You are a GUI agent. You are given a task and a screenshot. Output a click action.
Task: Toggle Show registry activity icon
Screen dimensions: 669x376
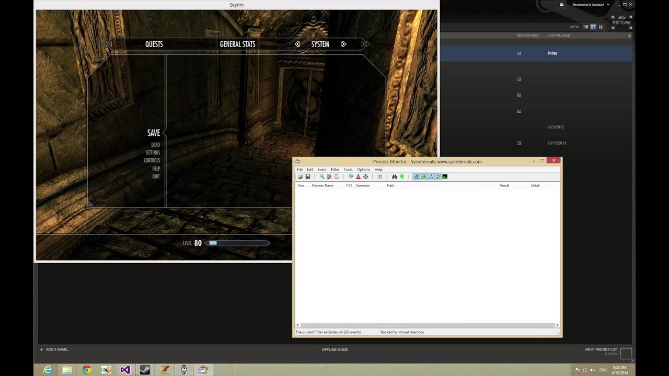tap(416, 177)
